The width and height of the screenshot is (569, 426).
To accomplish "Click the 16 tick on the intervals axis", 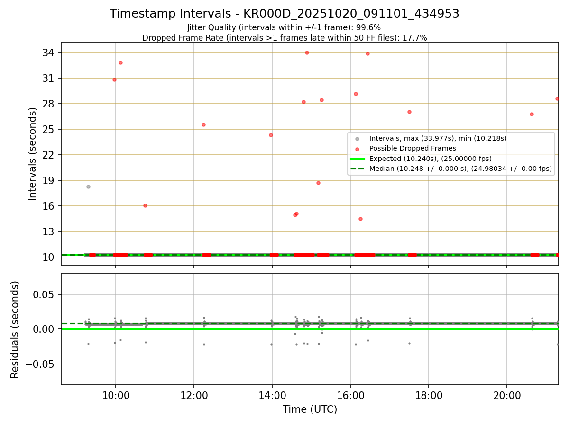I will pyautogui.click(x=49, y=206).
